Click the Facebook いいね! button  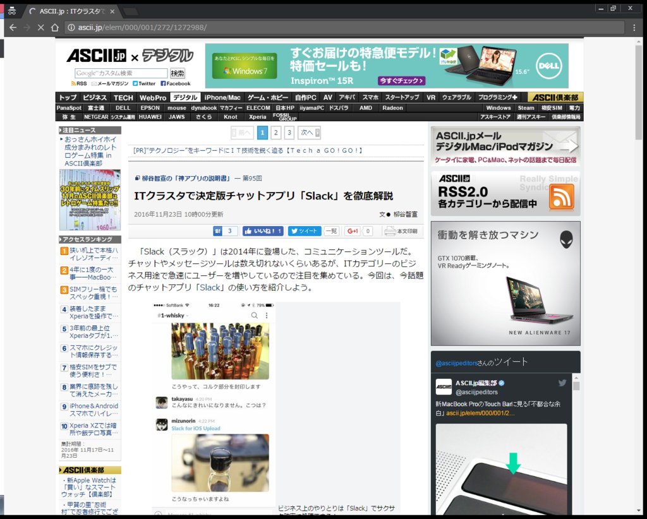(x=263, y=231)
